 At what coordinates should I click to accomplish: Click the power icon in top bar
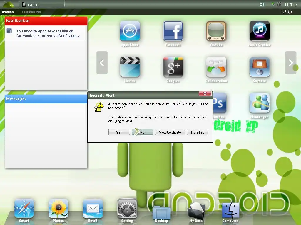coord(290,12)
